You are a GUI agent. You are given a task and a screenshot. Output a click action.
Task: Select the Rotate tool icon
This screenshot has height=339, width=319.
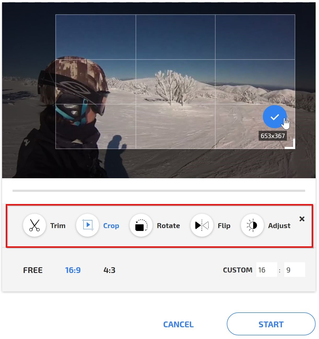point(141,225)
